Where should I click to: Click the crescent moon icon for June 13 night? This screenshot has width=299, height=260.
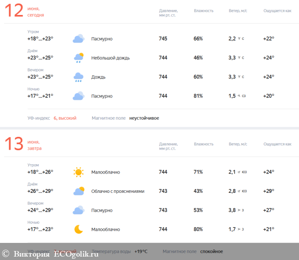78,229
